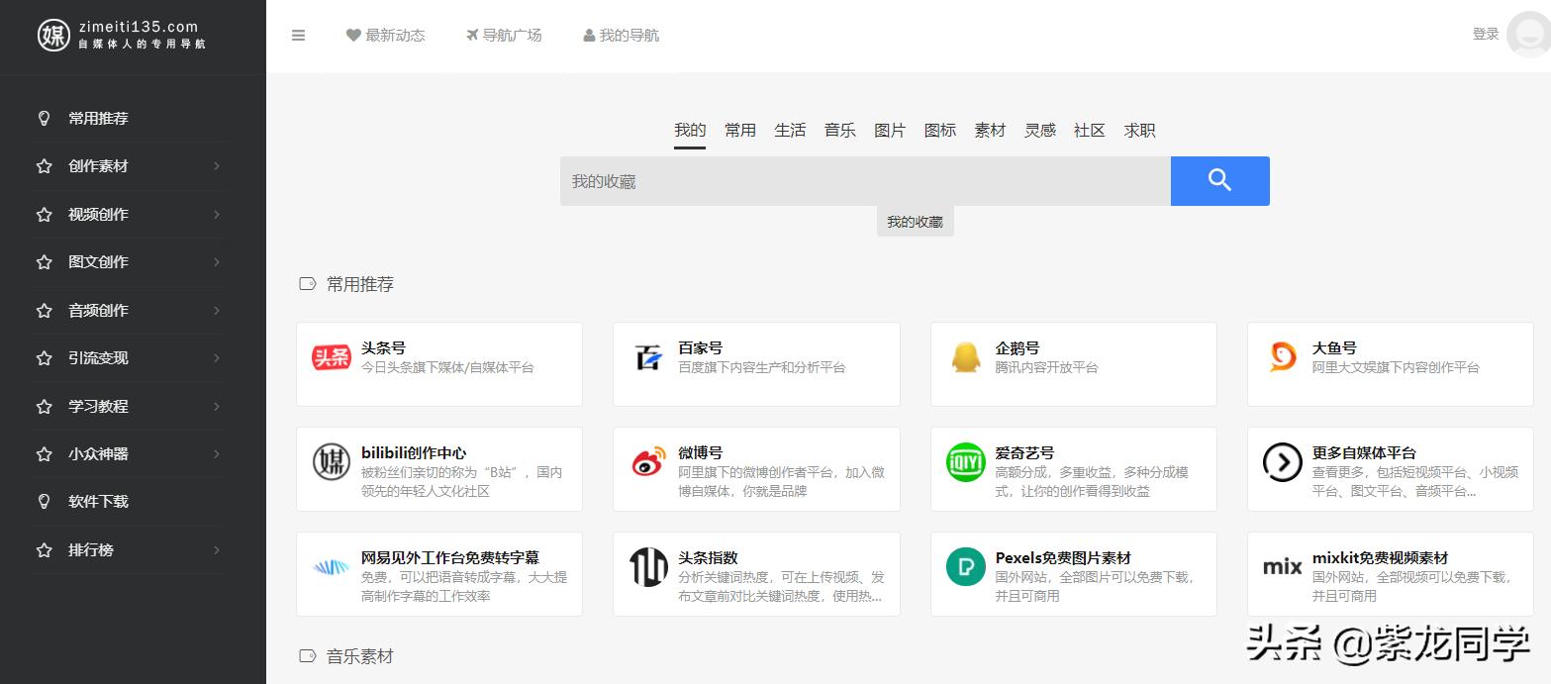Open the mixkit 'mix' logo icon
The width and height of the screenshot is (1551, 684).
(1283, 567)
